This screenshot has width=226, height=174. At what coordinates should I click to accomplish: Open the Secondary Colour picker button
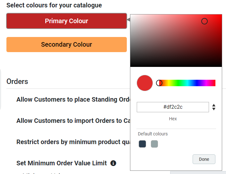coord(66,44)
